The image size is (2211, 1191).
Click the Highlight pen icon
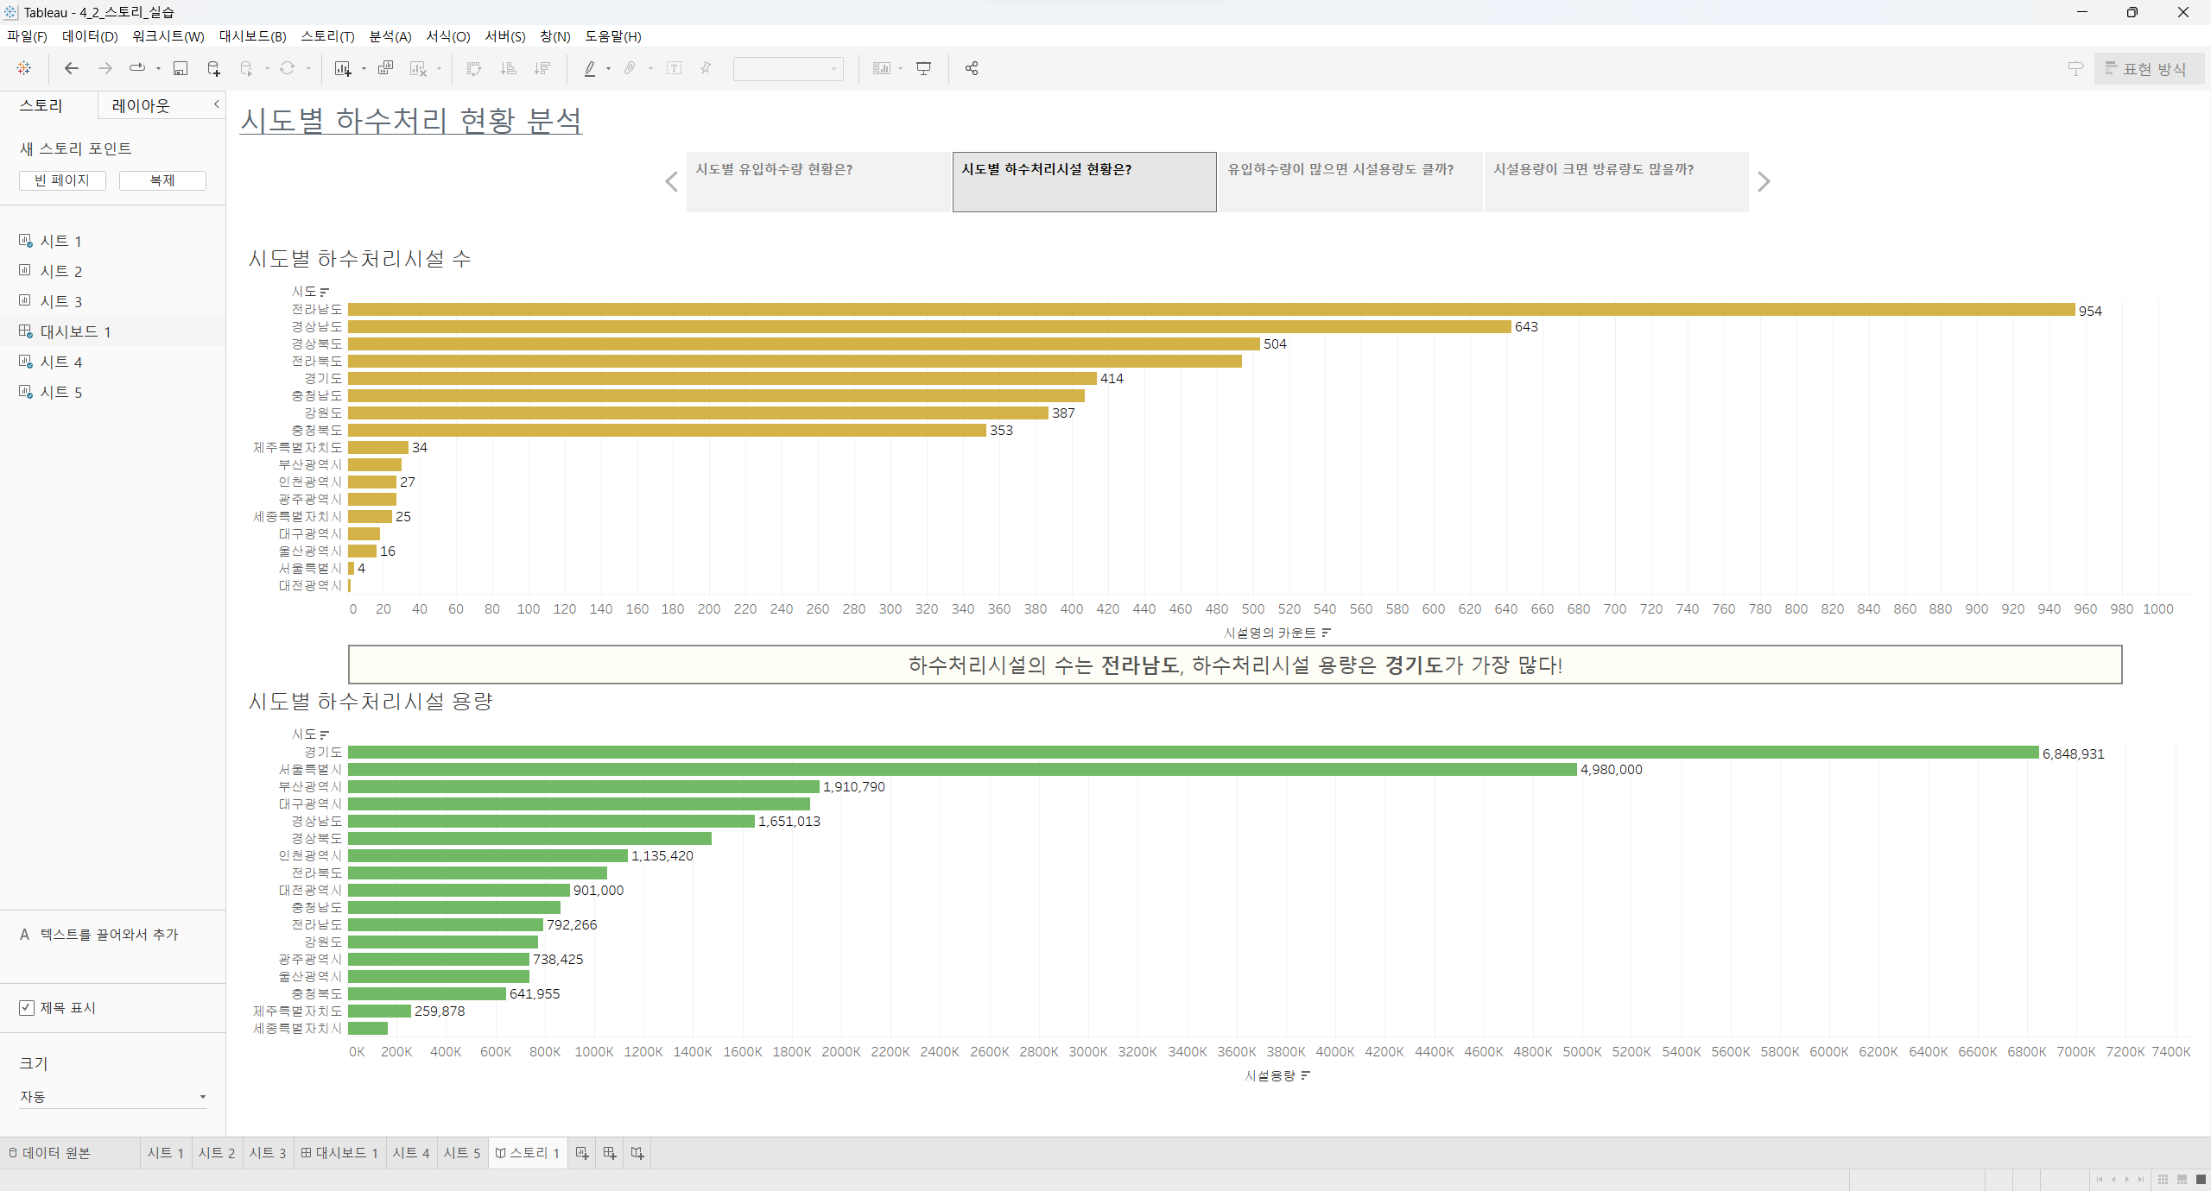click(590, 68)
